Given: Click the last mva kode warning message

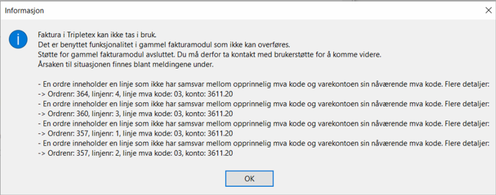Looking at the screenshot, I should pos(263,143).
